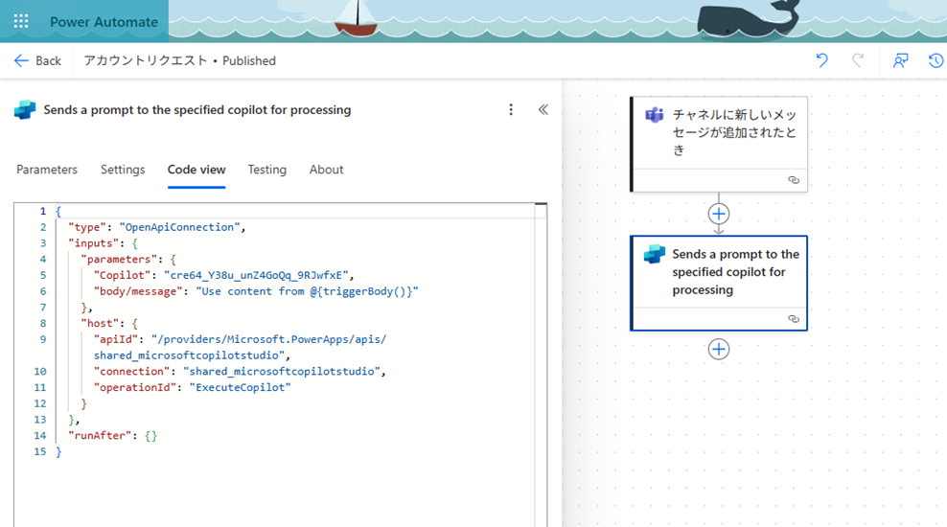Select the Code view tab
The height and width of the screenshot is (527, 947).
coord(196,170)
